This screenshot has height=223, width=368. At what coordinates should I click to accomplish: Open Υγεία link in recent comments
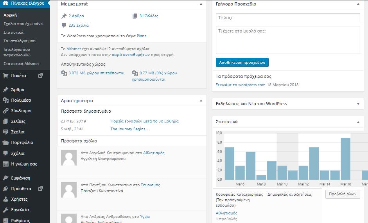[145, 217]
